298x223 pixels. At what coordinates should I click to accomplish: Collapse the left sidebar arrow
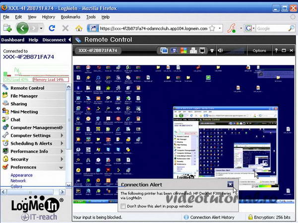69,40
